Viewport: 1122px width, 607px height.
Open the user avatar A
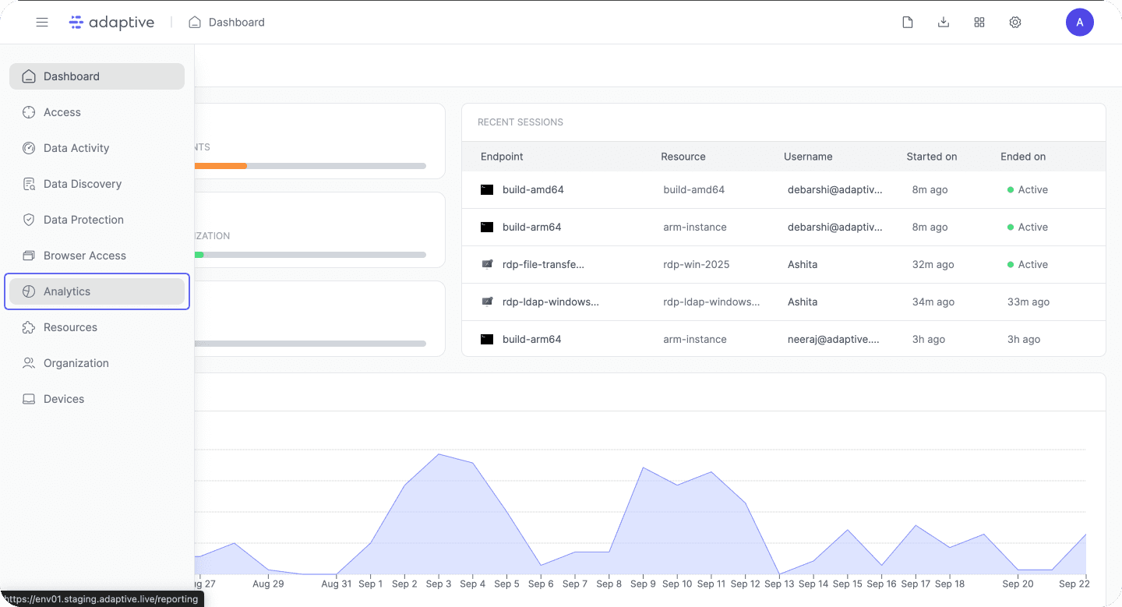click(x=1080, y=23)
